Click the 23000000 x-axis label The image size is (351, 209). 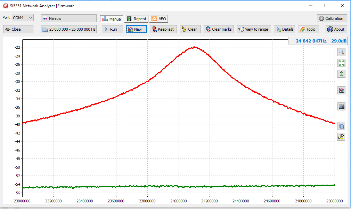pos(22,201)
